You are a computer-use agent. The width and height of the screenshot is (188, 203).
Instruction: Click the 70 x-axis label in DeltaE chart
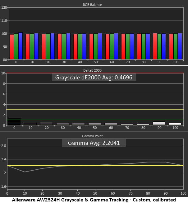tap(127, 128)
